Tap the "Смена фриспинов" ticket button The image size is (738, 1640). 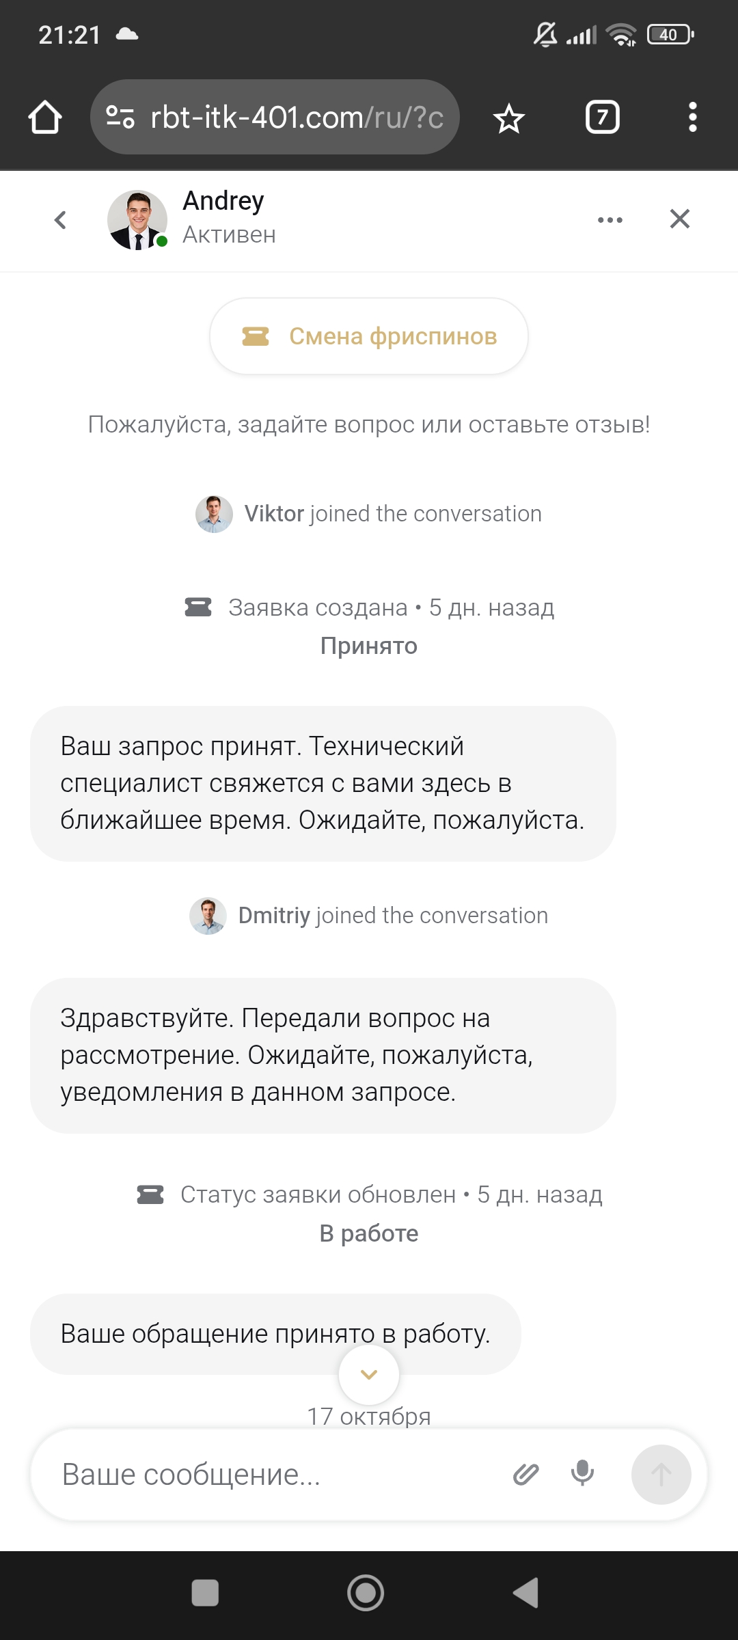click(x=369, y=336)
